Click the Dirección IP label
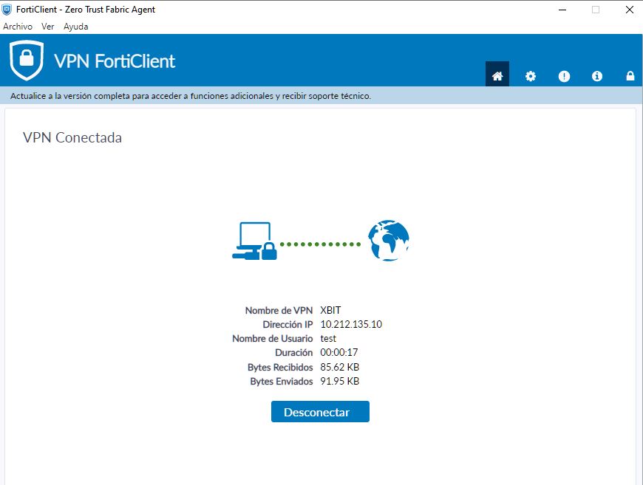 pos(288,324)
